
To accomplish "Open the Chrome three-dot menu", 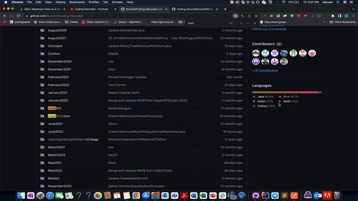I will coord(353,16).
